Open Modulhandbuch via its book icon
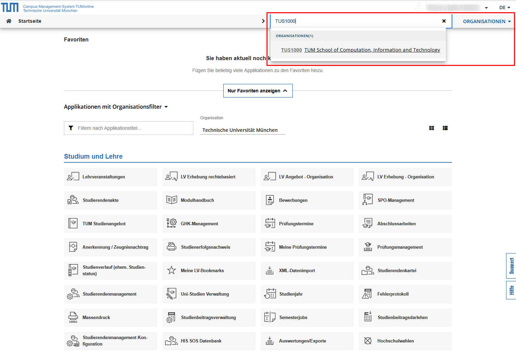The image size is (516, 353). (x=172, y=200)
